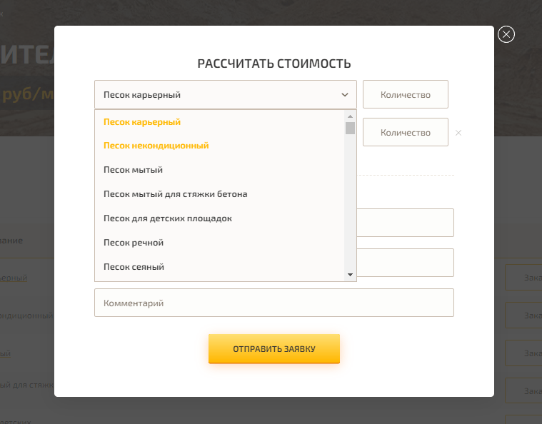Screen dimensions: 542x424
Task: Choose "Песок некондиционный" from the list
Action: [x=156, y=146]
